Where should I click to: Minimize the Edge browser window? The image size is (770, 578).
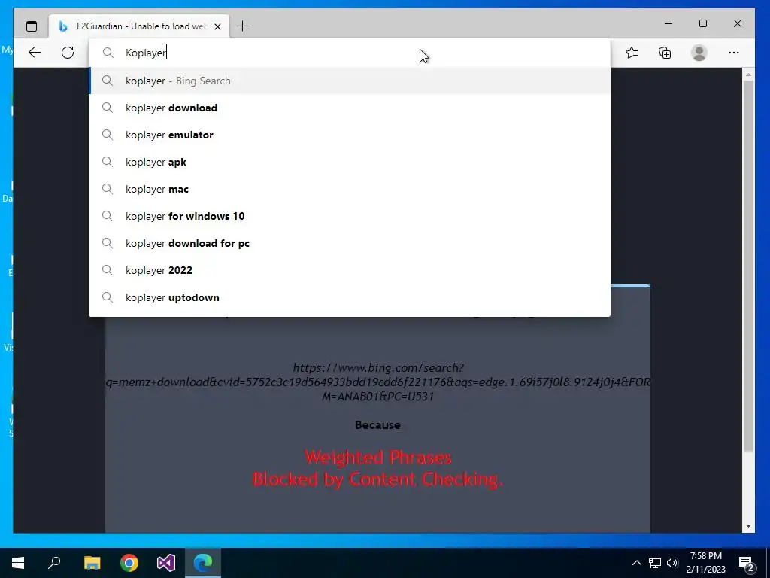pyautogui.click(x=668, y=23)
